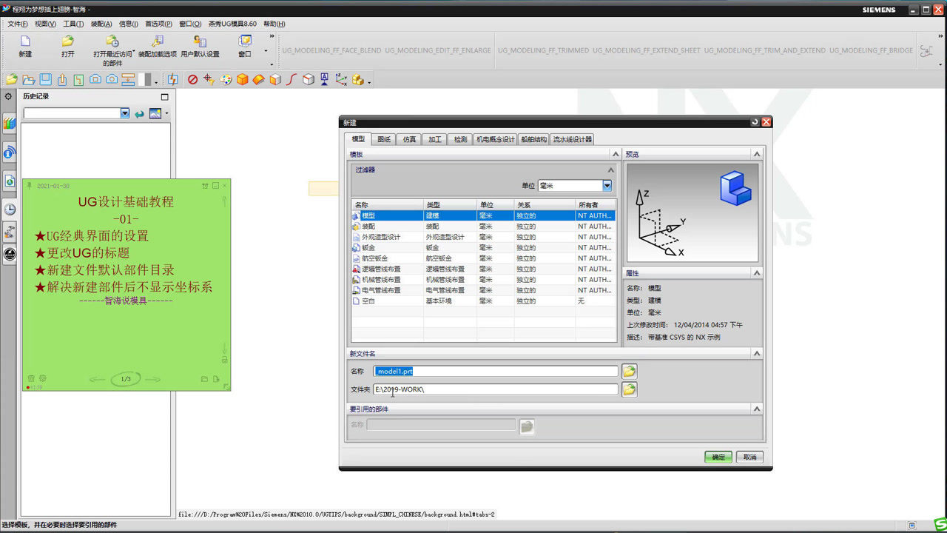Click the 打开 open file icon
Screen dimensions: 947x533
tap(68, 43)
